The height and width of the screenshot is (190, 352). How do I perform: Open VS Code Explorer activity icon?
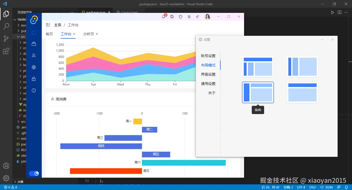click(x=6, y=14)
